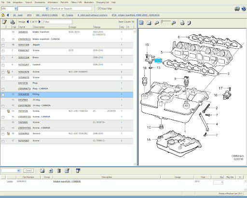247x198 pixels.
Task: Open the Shopping List menu
Action: click(x=102, y=2)
